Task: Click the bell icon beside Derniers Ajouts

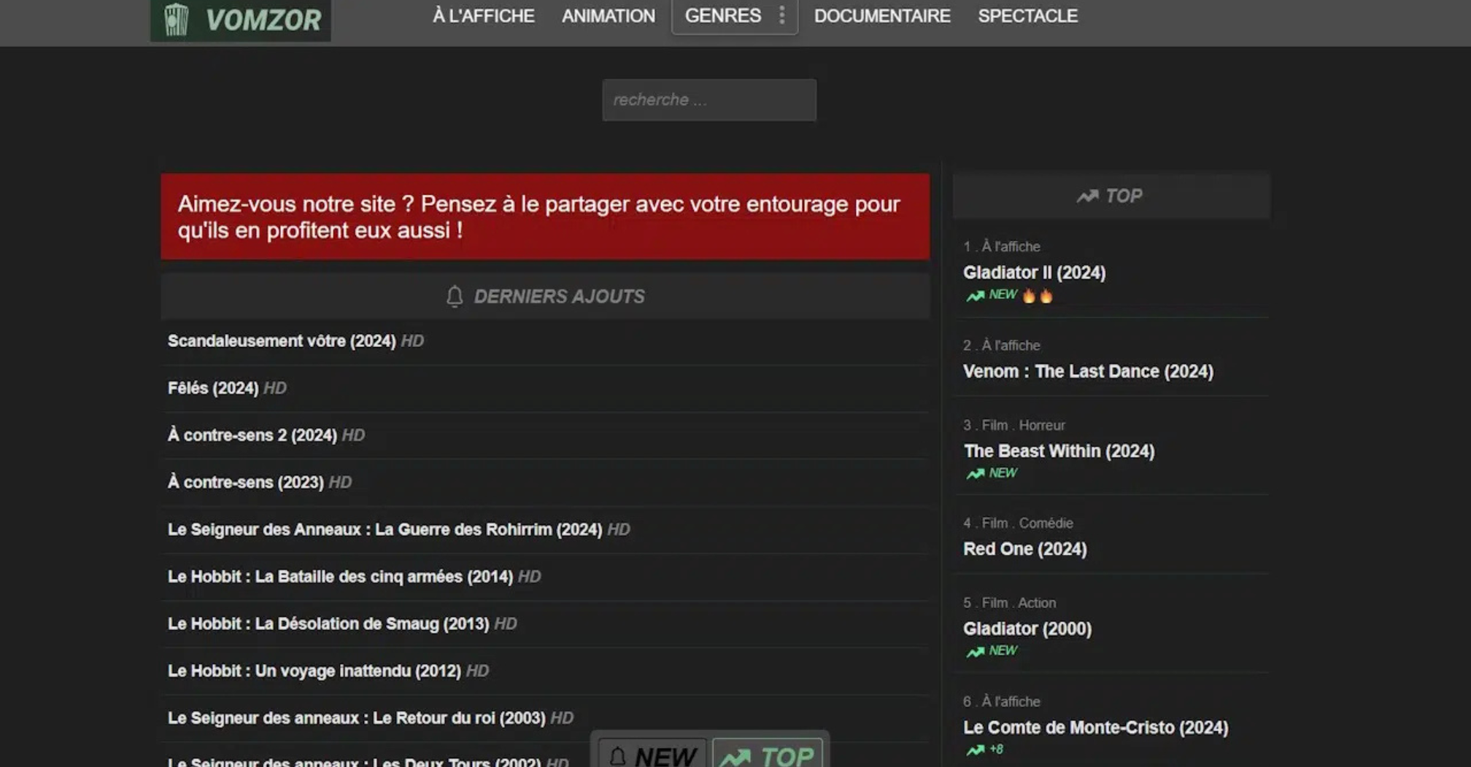Action: pos(455,296)
